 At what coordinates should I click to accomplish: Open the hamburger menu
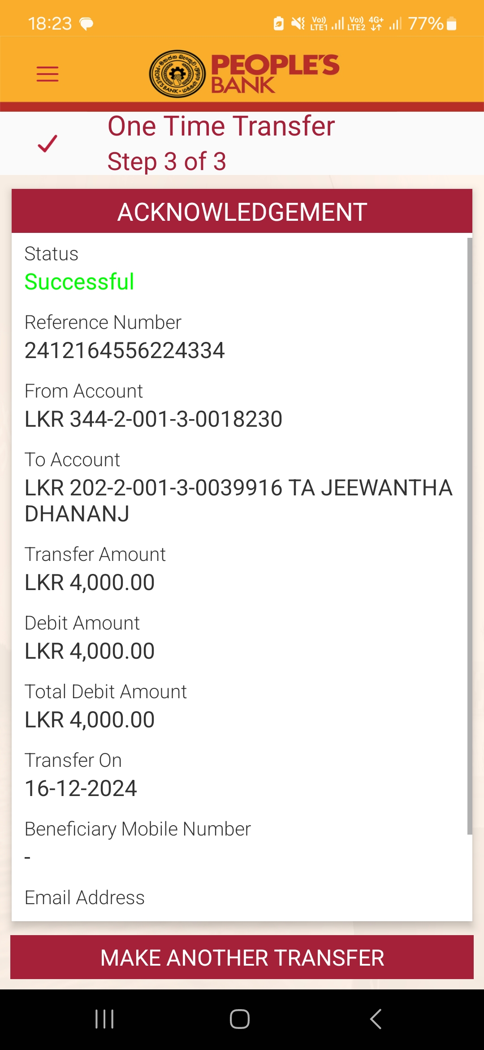48,74
